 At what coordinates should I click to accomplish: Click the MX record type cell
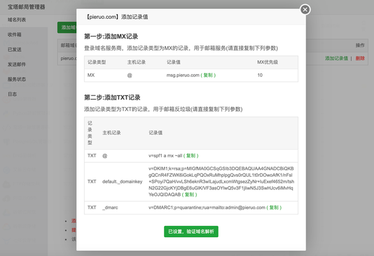91,75
